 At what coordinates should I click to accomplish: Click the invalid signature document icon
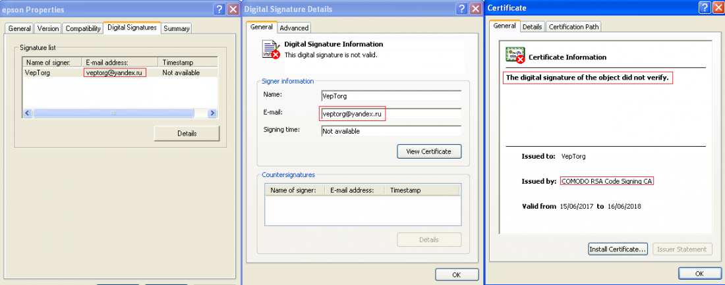pyautogui.click(x=270, y=49)
